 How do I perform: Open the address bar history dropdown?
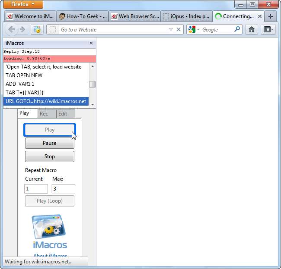171,29
